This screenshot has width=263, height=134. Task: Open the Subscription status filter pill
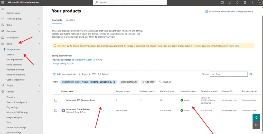[89, 82]
